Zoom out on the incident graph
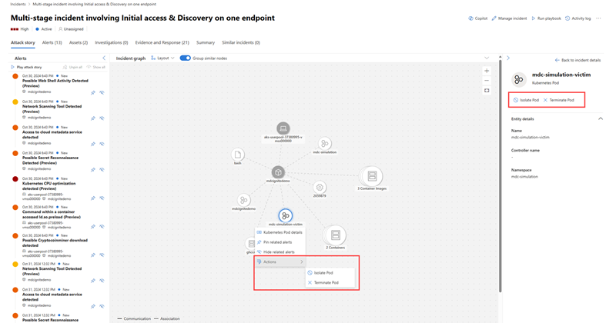This screenshot has width=616, height=323. (x=487, y=81)
